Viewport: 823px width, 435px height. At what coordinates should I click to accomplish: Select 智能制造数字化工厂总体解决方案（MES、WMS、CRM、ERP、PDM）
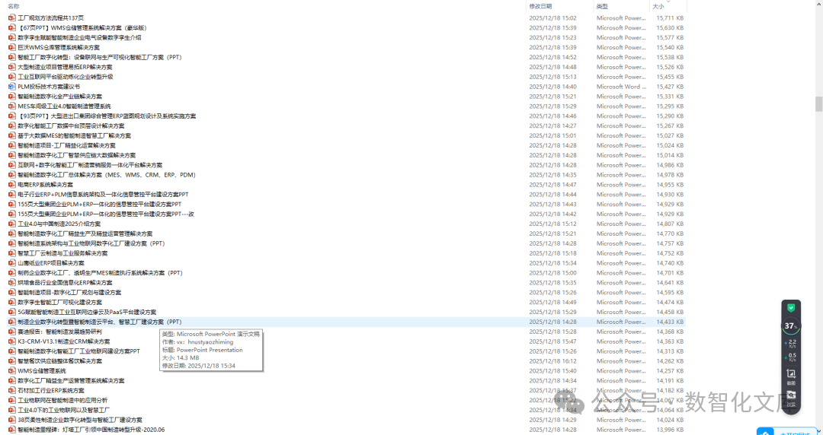[x=107, y=174]
